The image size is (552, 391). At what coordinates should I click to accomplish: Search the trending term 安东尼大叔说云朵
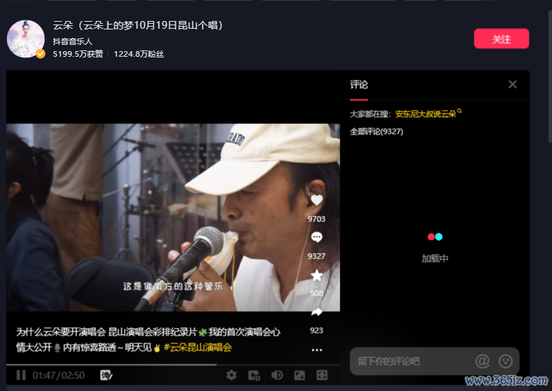426,114
